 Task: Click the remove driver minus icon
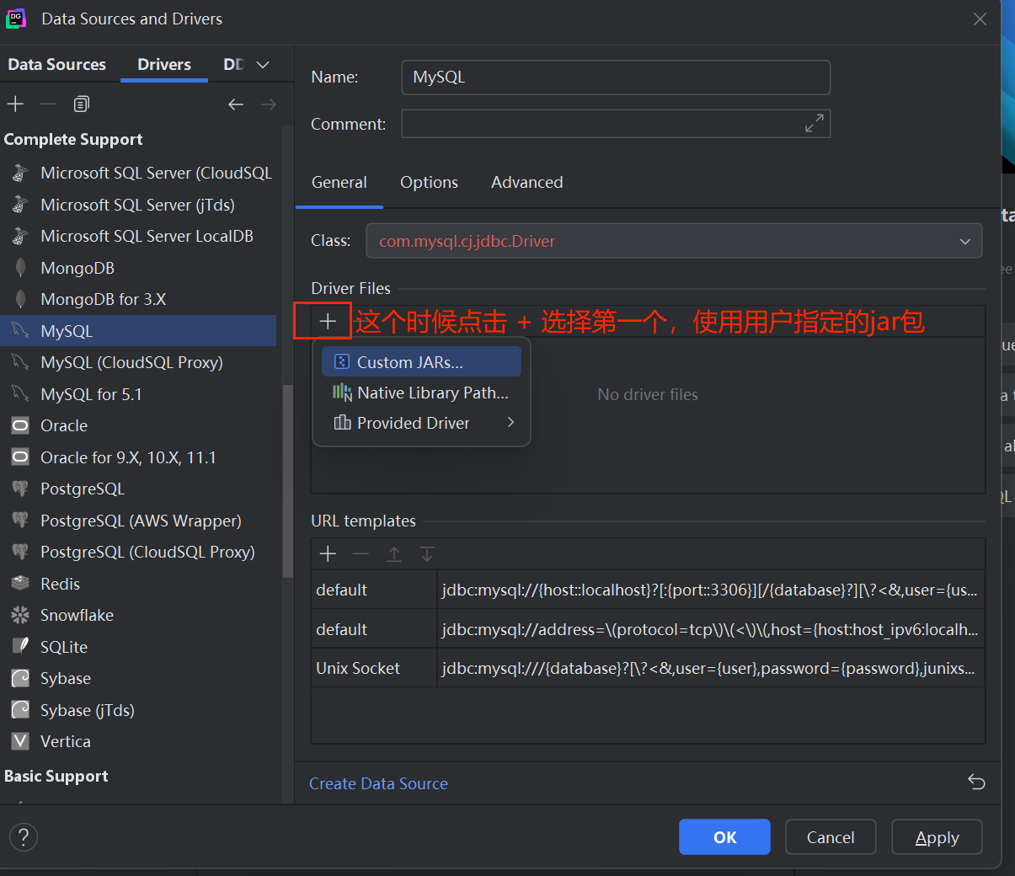[x=48, y=104]
